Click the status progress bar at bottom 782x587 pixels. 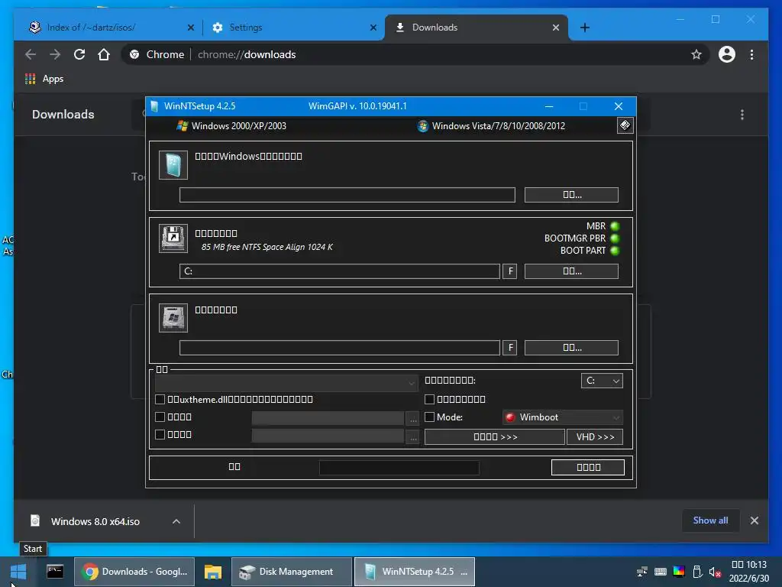tap(399, 468)
